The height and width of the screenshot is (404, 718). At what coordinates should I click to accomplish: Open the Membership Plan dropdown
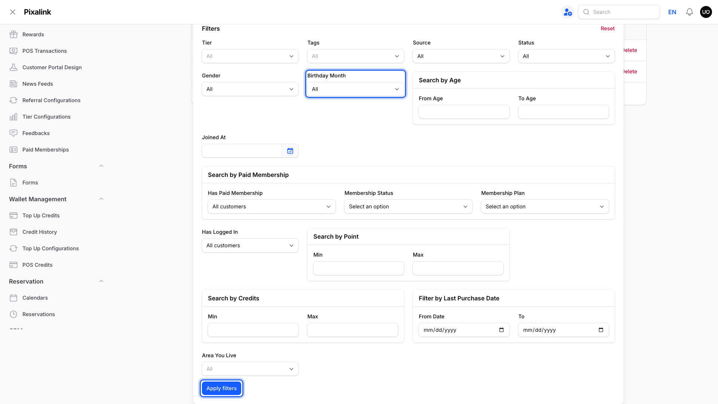coord(545,206)
